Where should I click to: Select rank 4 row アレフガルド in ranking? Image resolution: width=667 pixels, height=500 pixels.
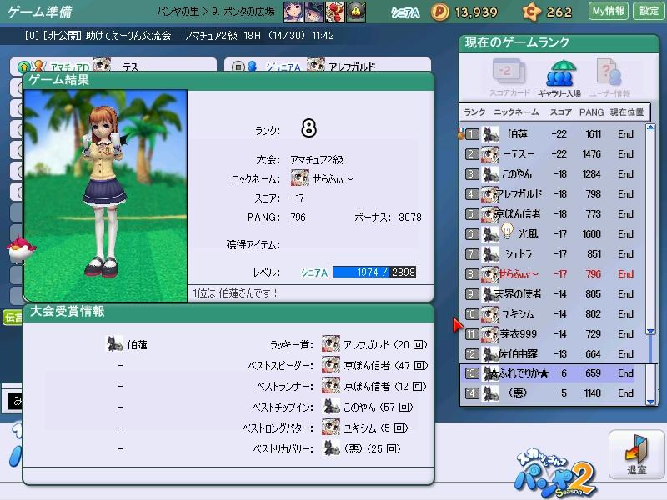point(553,194)
